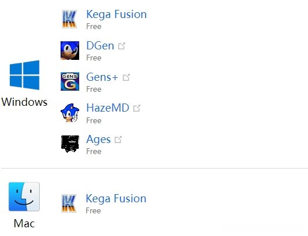Image resolution: width=308 pixels, height=236 pixels.
Task: Click the Gens+ logo icon
Action: [x=70, y=81]
